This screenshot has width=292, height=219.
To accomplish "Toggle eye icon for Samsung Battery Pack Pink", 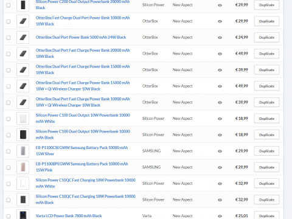I will (220, 167).
